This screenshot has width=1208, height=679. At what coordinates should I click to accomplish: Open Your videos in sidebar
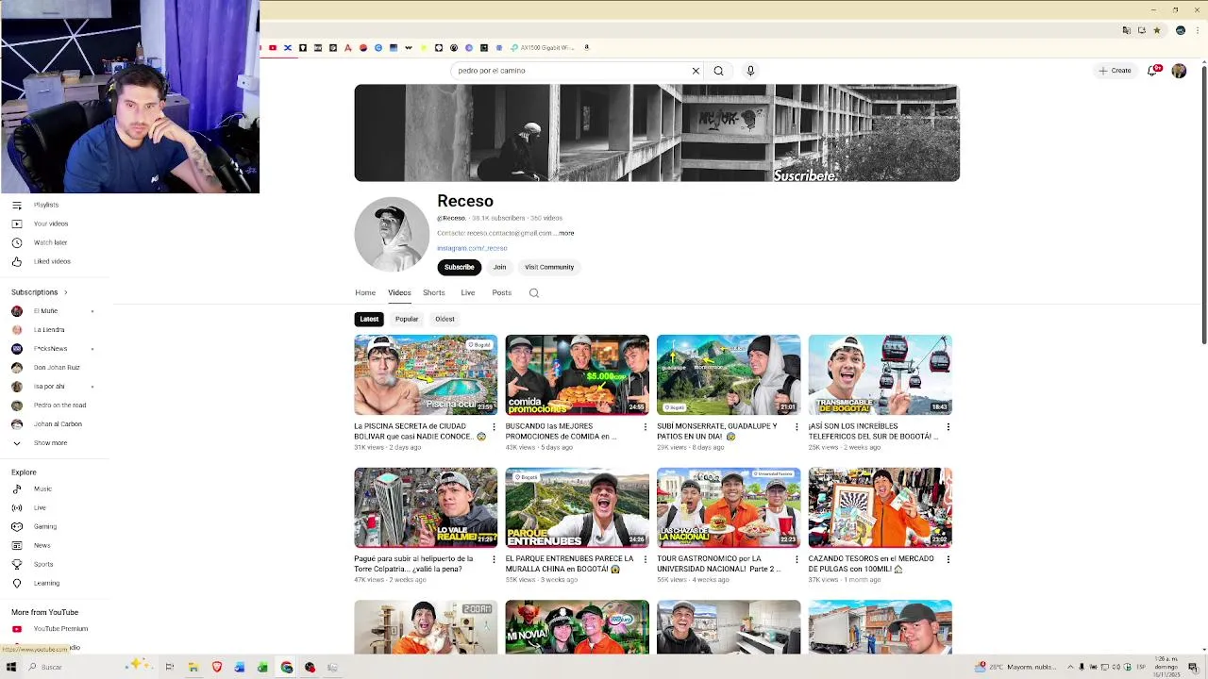(x=50, y=224)
